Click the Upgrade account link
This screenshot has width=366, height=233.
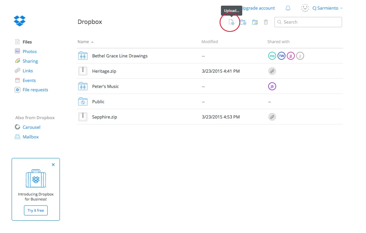[259, 8]
